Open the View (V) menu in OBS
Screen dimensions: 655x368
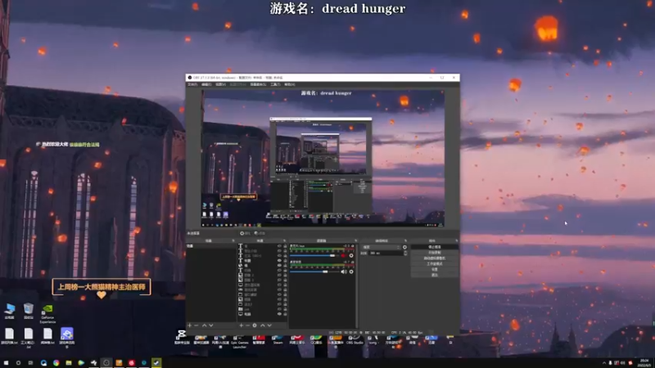click(x=220, y=85)
